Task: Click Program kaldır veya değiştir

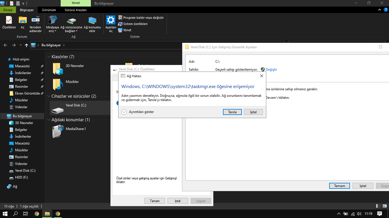Action: click(141, 18)
